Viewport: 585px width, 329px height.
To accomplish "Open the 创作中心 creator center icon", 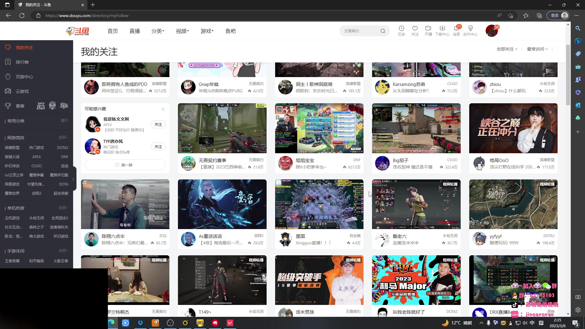I will (470, 29).
